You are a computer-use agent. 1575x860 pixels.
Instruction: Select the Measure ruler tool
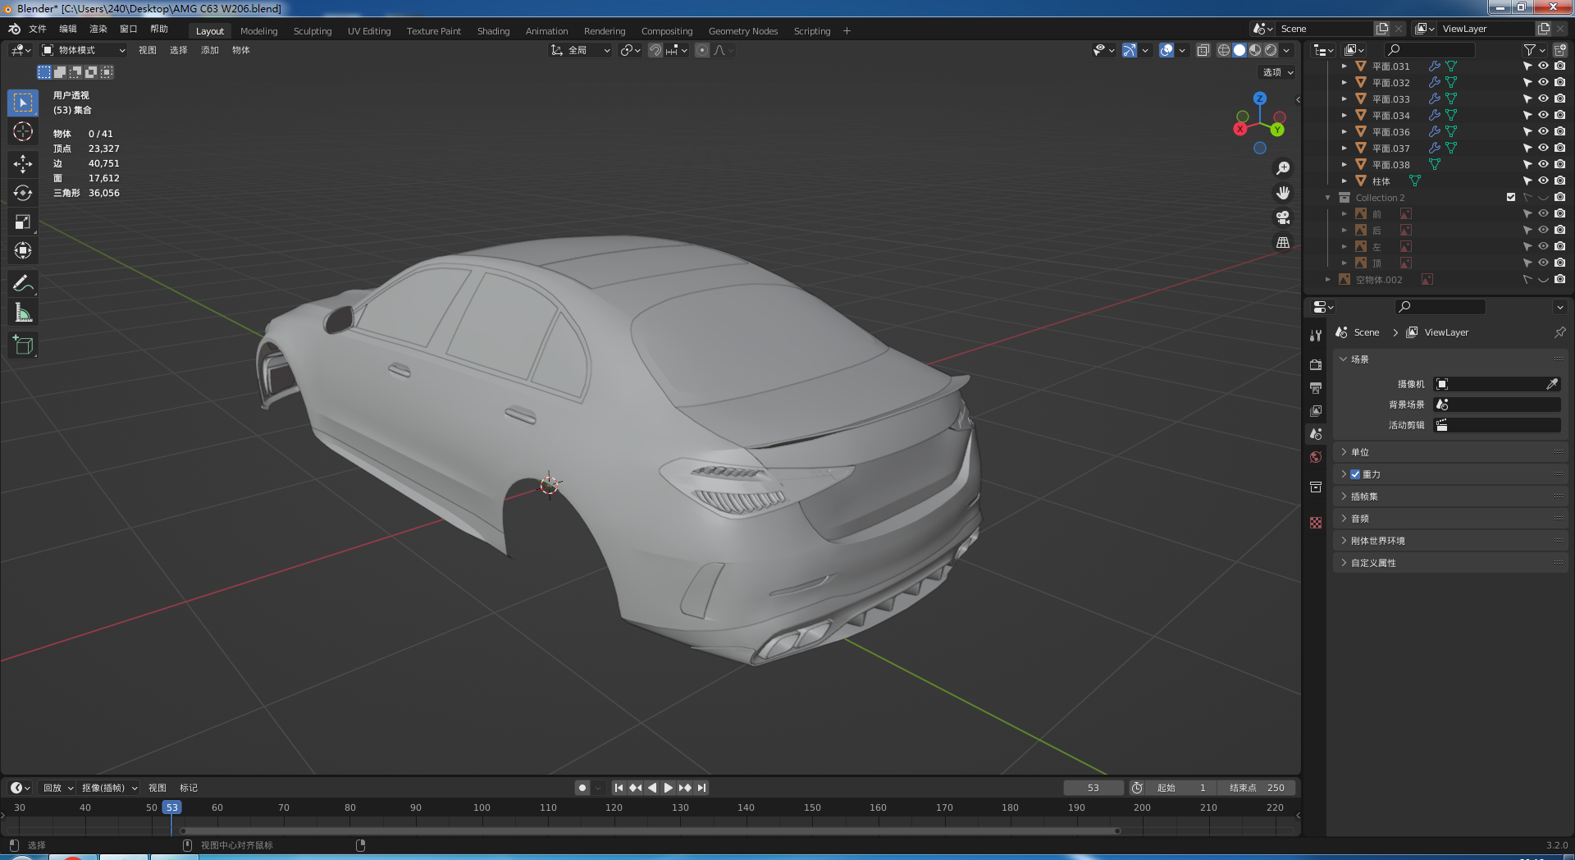point(23,313)
